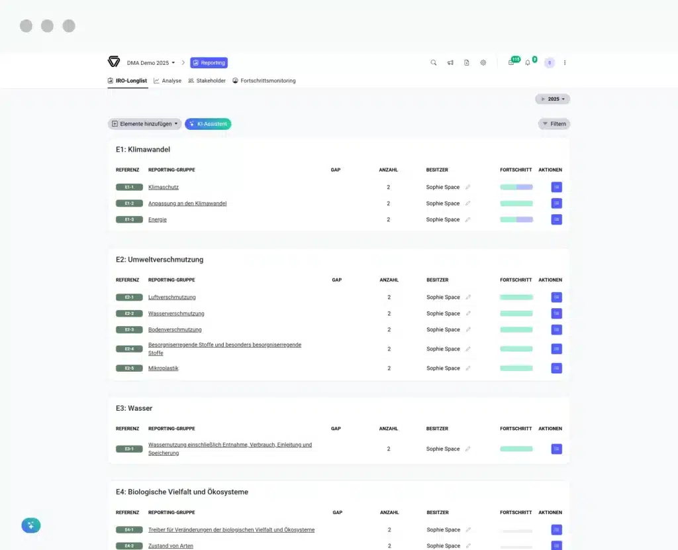Screen dimensions: 678x550
Task: Open the three-dot more menu
Action: 565,63
